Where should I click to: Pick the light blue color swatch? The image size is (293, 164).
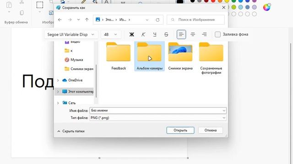[x=241, y=7]
